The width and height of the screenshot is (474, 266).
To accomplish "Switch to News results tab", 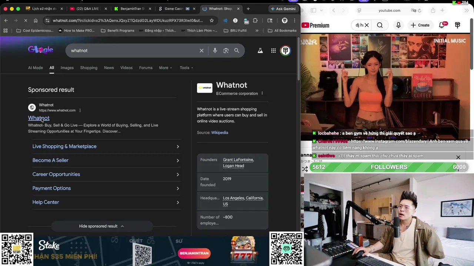I will (109, 68).
